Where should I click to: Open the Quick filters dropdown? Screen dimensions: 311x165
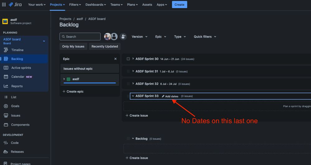205,37
